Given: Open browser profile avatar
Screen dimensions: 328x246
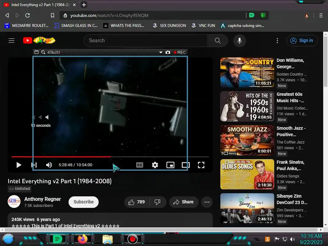Looking at the screenshot, I should 307,15.
